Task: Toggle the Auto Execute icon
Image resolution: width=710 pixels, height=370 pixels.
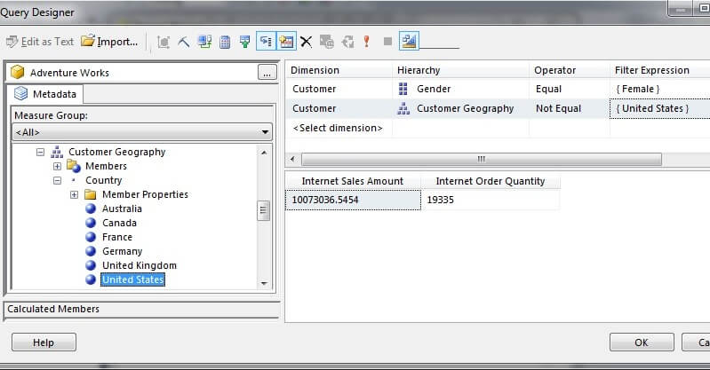Action: (266, 42)
